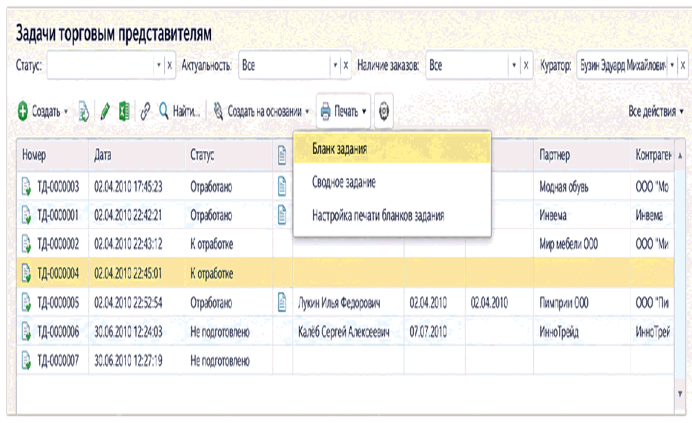Open the Создать на основании dropdown
Viewport: 692px width, 423px height.
tap(262, 111)
